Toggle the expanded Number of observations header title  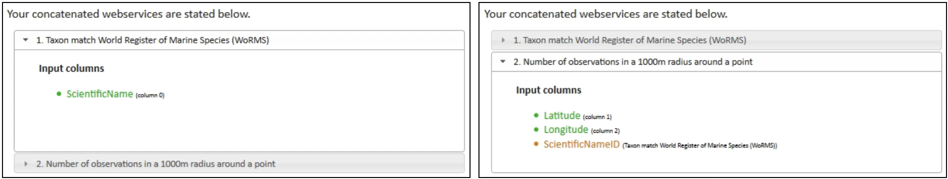click(633, 62)
